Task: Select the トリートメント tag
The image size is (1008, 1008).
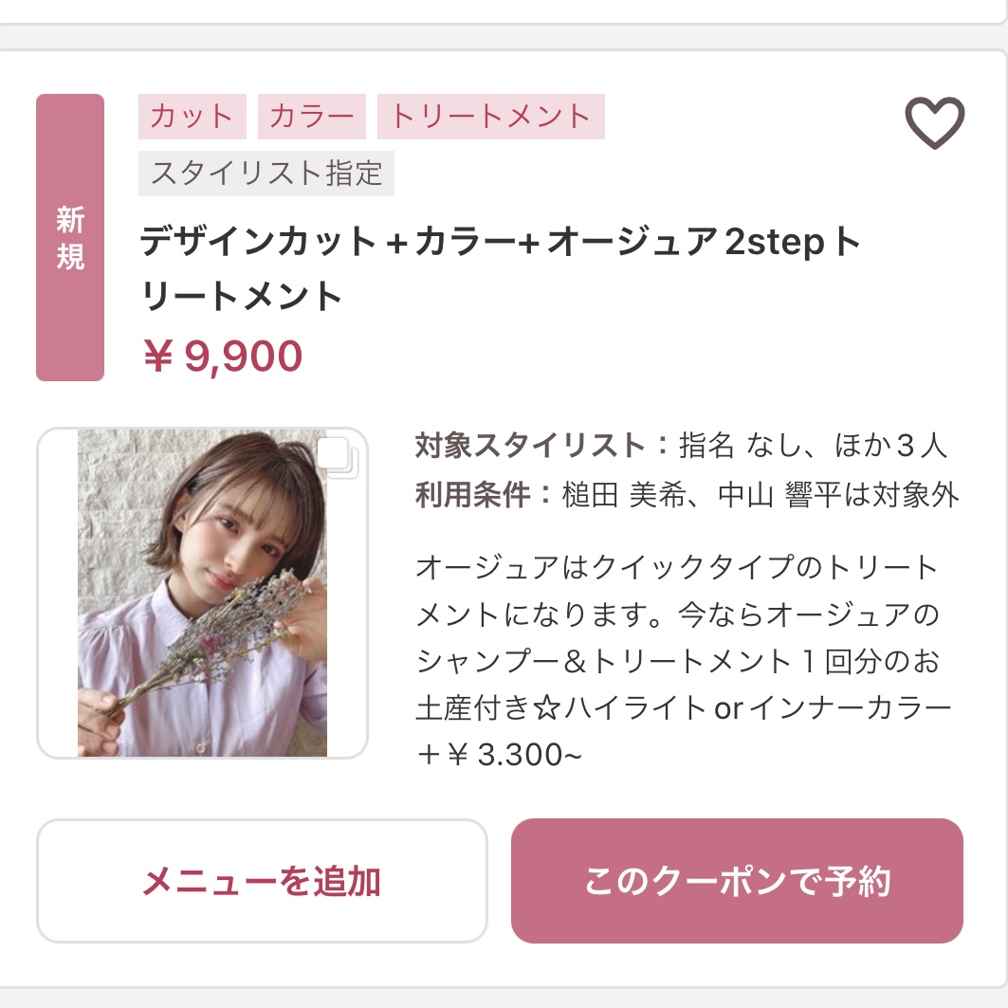Action: pyautogui.click(x=490, y=117)
